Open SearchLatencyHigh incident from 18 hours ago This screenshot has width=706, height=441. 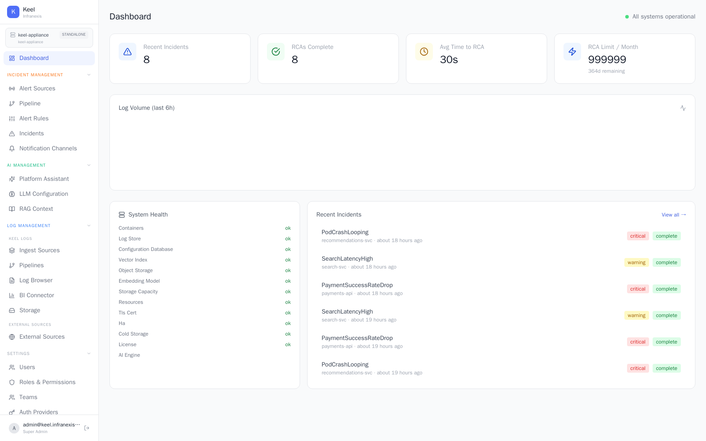(x=501, y=262)
